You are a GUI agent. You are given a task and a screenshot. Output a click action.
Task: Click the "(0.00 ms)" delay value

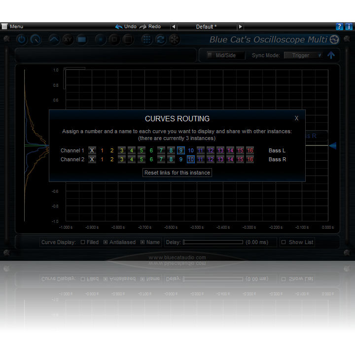pyautogui.click(x=257, y=242)
